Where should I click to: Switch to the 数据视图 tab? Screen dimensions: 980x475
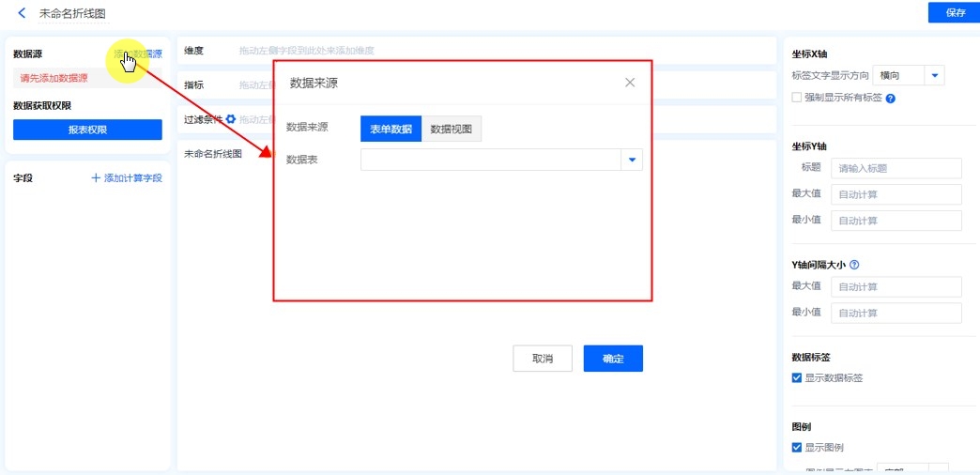[x=451, y=130]
